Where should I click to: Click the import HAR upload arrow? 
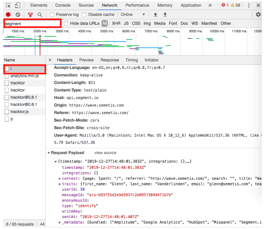(155, 15)
